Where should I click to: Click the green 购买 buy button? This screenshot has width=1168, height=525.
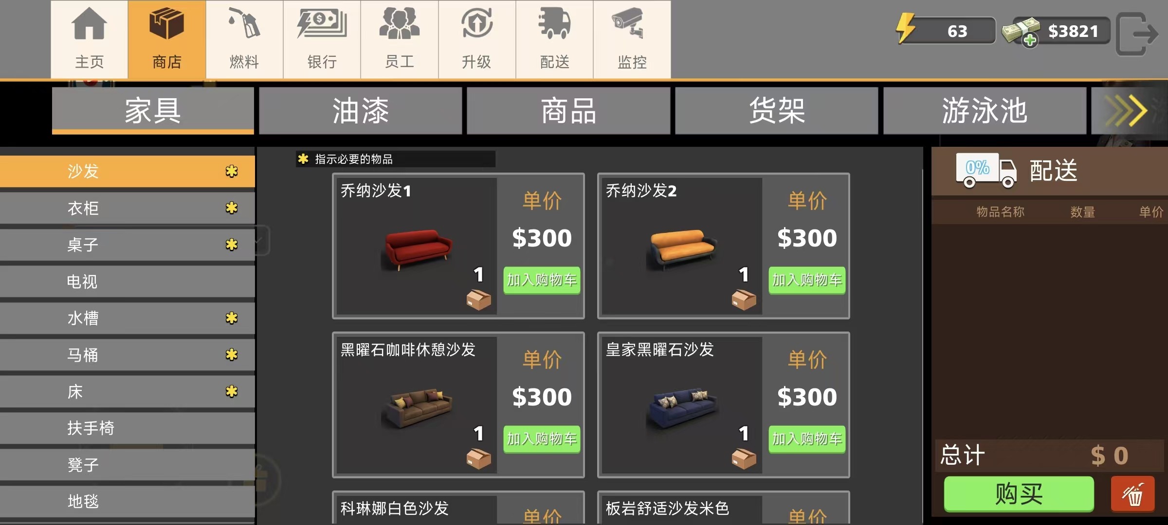click(1019, 494)
